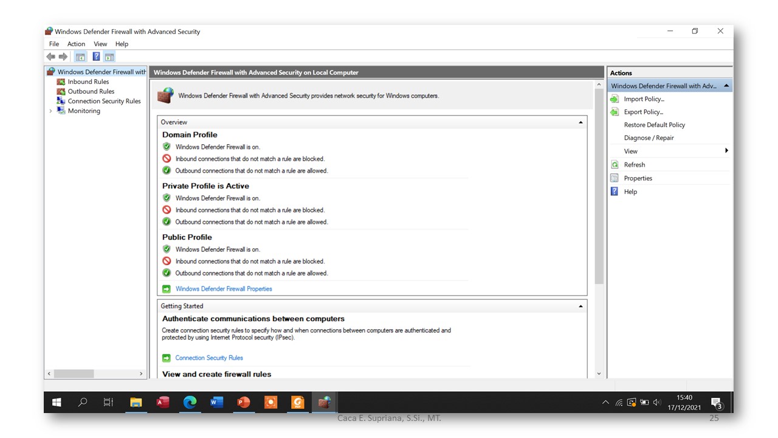Image resolution: width=778 pixels, height=438 pixels.
Task: Click green arrow icon beside Firewall Properties link
Action: pyautogui.click(x=167, y=289)
